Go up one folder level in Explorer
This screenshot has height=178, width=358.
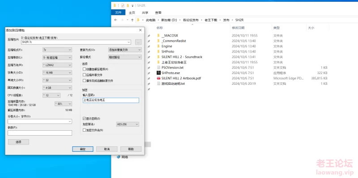[x=132, y=20]
